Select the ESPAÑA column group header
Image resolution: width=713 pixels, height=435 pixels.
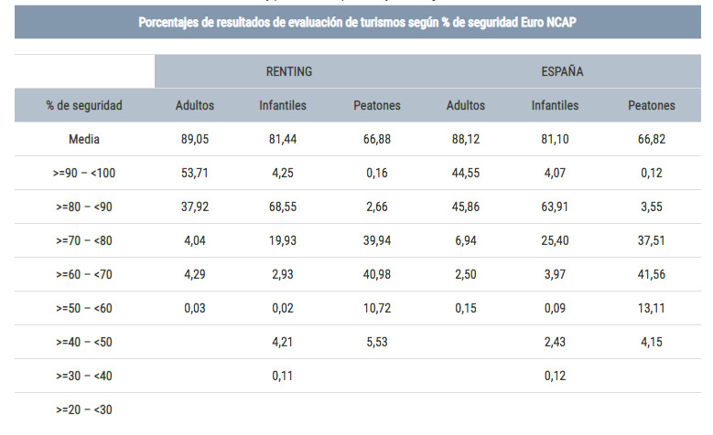(x=561, y=71)
